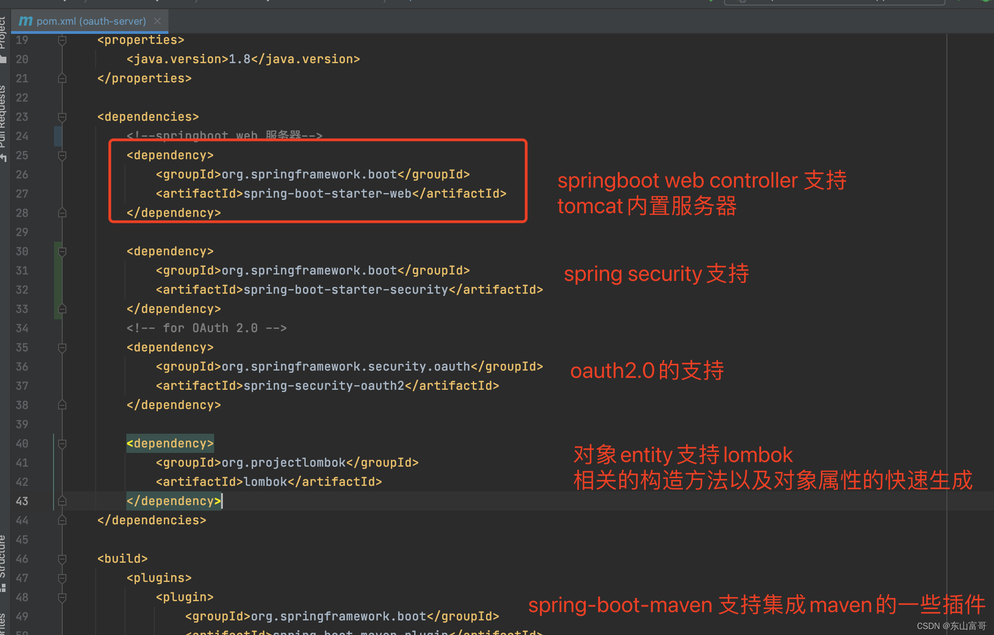Click the Maven icon on the pom.xml tab
This screenshot has width=994, height=635.
click(x=25, y=21)
